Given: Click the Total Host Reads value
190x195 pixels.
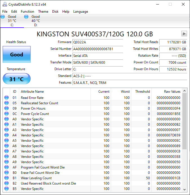Looking at the screenshot, I should (x=173, y=42).
